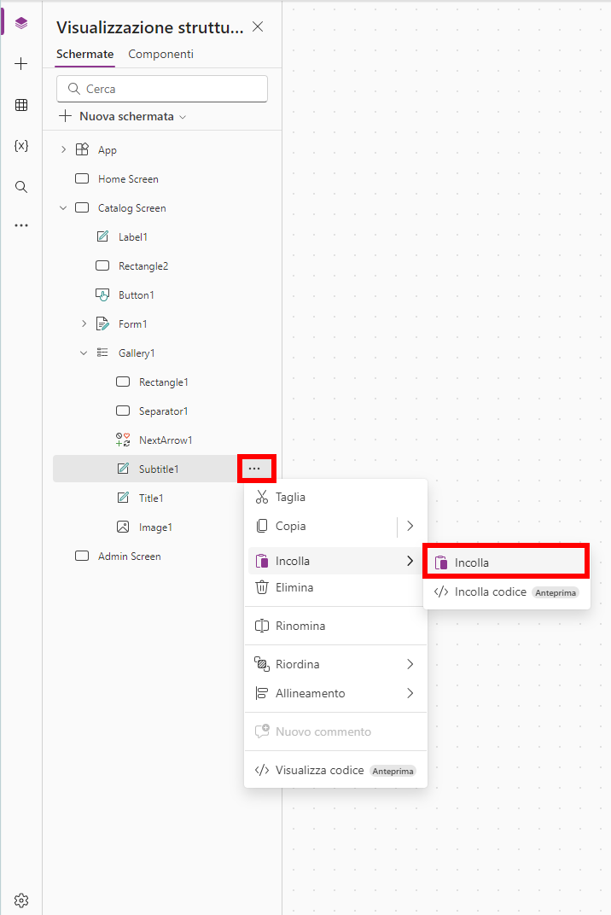Click the Title1 label icon
Screen dimensions: 611x915
tap(123, 498)
